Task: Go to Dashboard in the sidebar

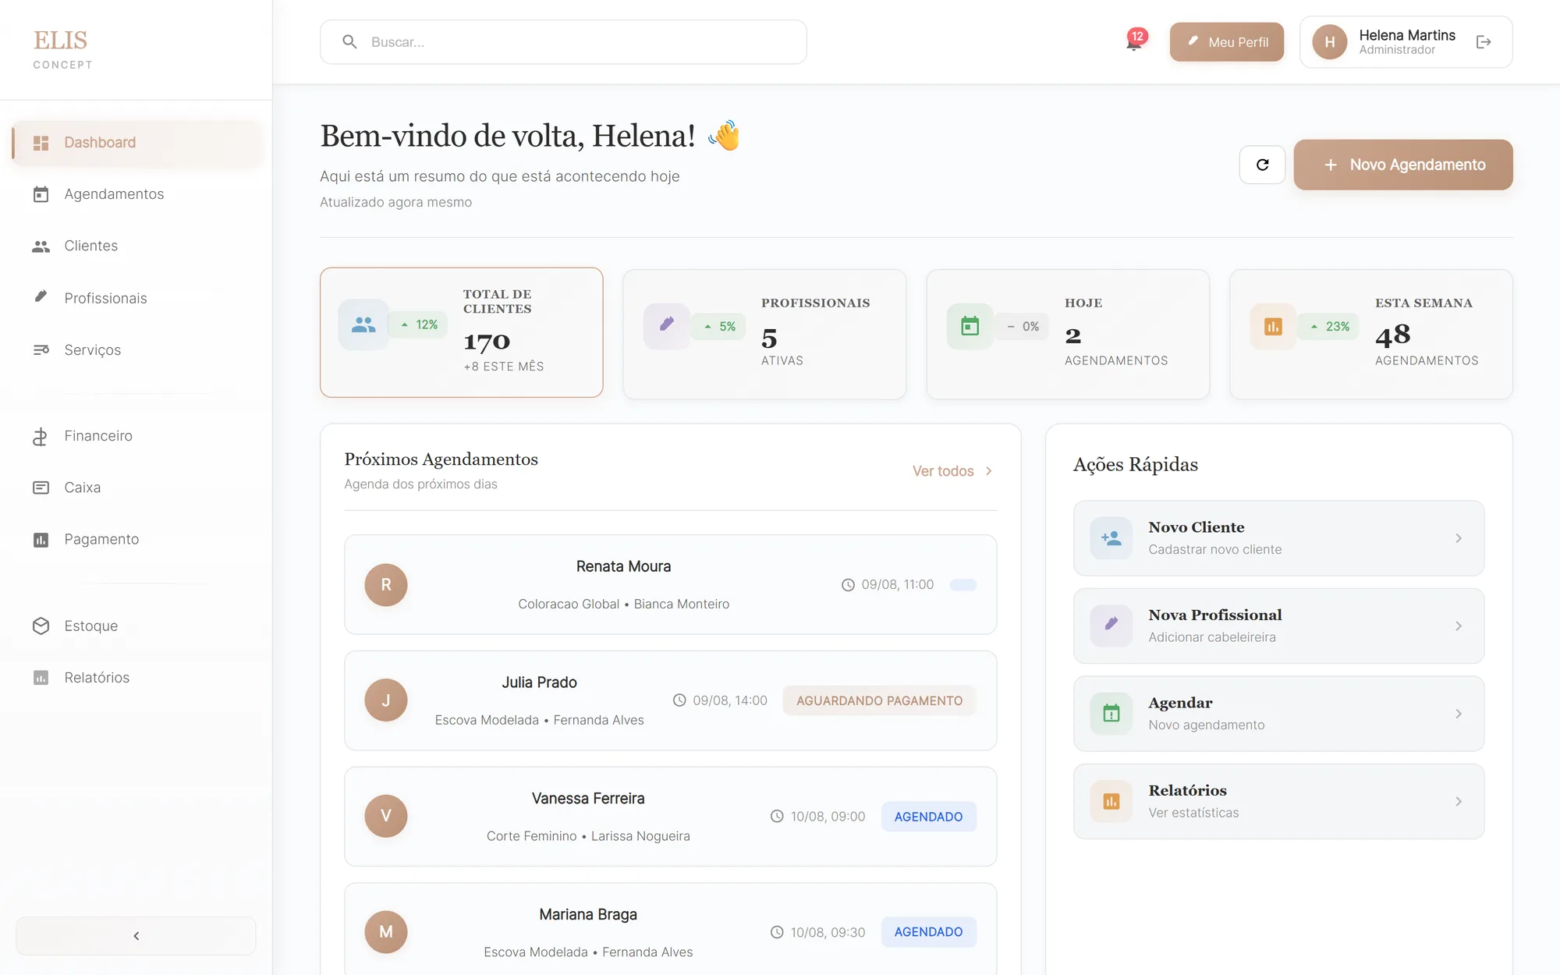Action: 137,143
